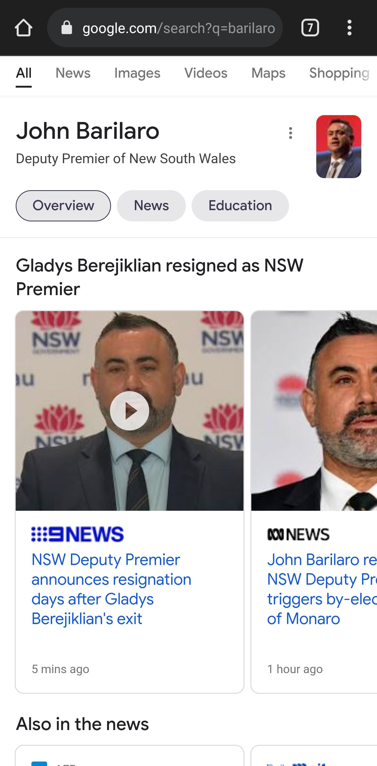Screen dimensions: 377x766
Task: Open the Videos search tab
Action: click(206, 73)
